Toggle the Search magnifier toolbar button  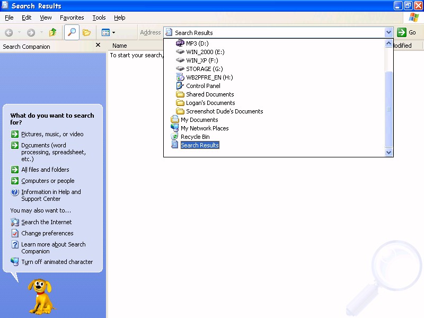tap(72, 32)
